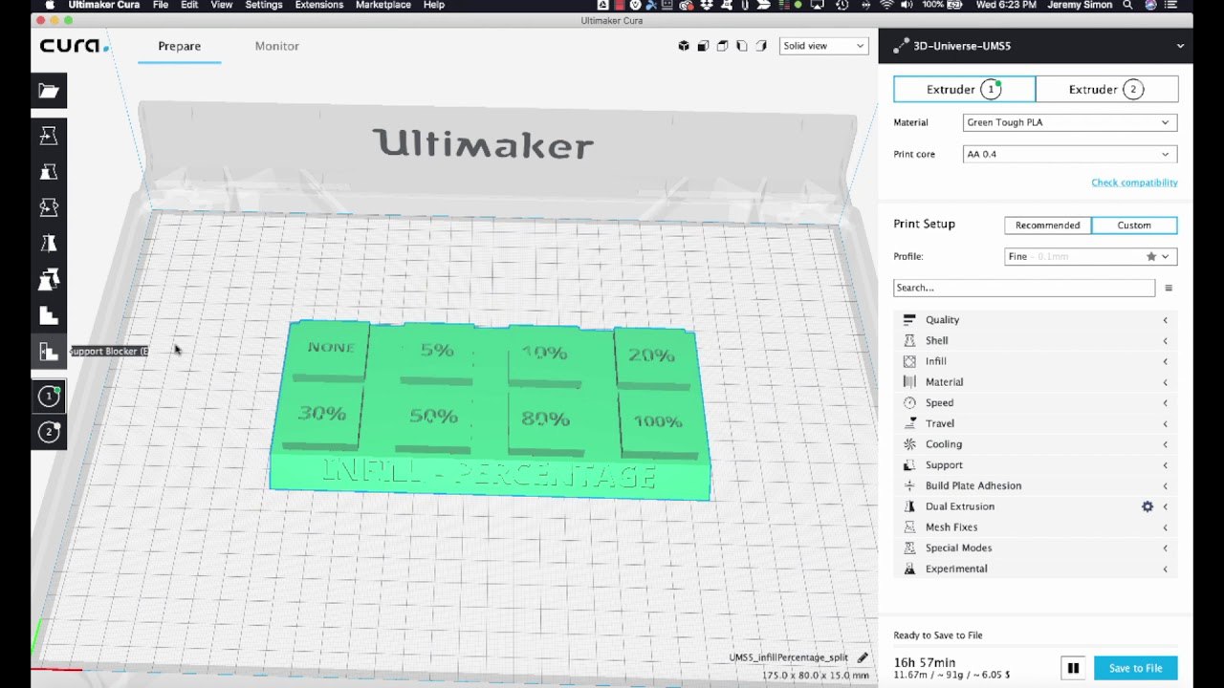Viewport: 1224px width, 688px height.
Task: Select extruder 1 in left toolbar
Action: (x=49, y=396)
